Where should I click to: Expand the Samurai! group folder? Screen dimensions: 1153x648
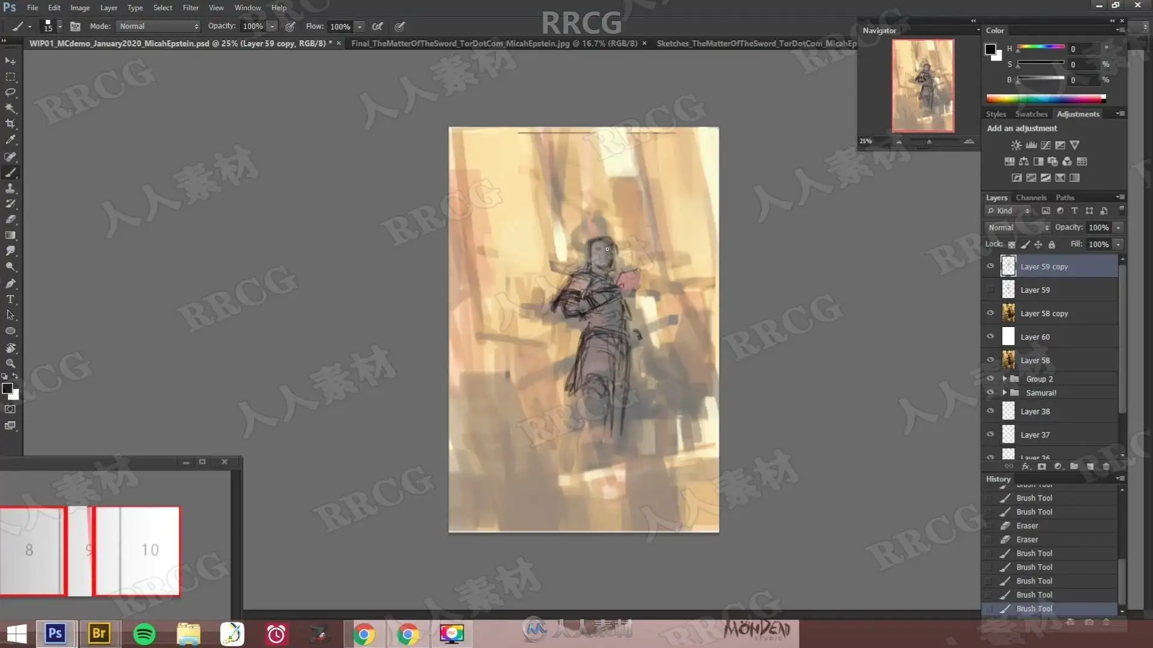[x=1005, y=392]
